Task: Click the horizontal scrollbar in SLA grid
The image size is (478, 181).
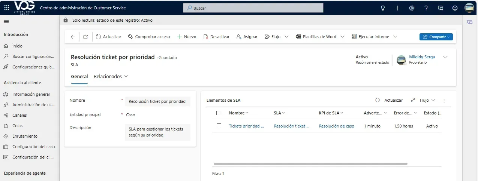Action: click(310, 164)
